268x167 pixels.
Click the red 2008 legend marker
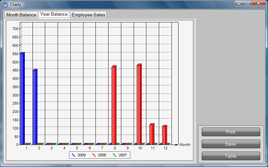(x=94, y=155)
